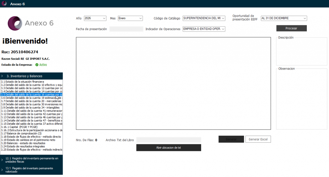Click the Anexo 6 title bar icon
Image resolution: width=329 pixels, height=177 pixels.
pos(4,4)
